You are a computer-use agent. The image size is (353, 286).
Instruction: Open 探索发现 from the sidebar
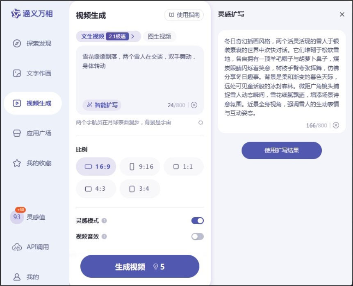tap(33, 43)
